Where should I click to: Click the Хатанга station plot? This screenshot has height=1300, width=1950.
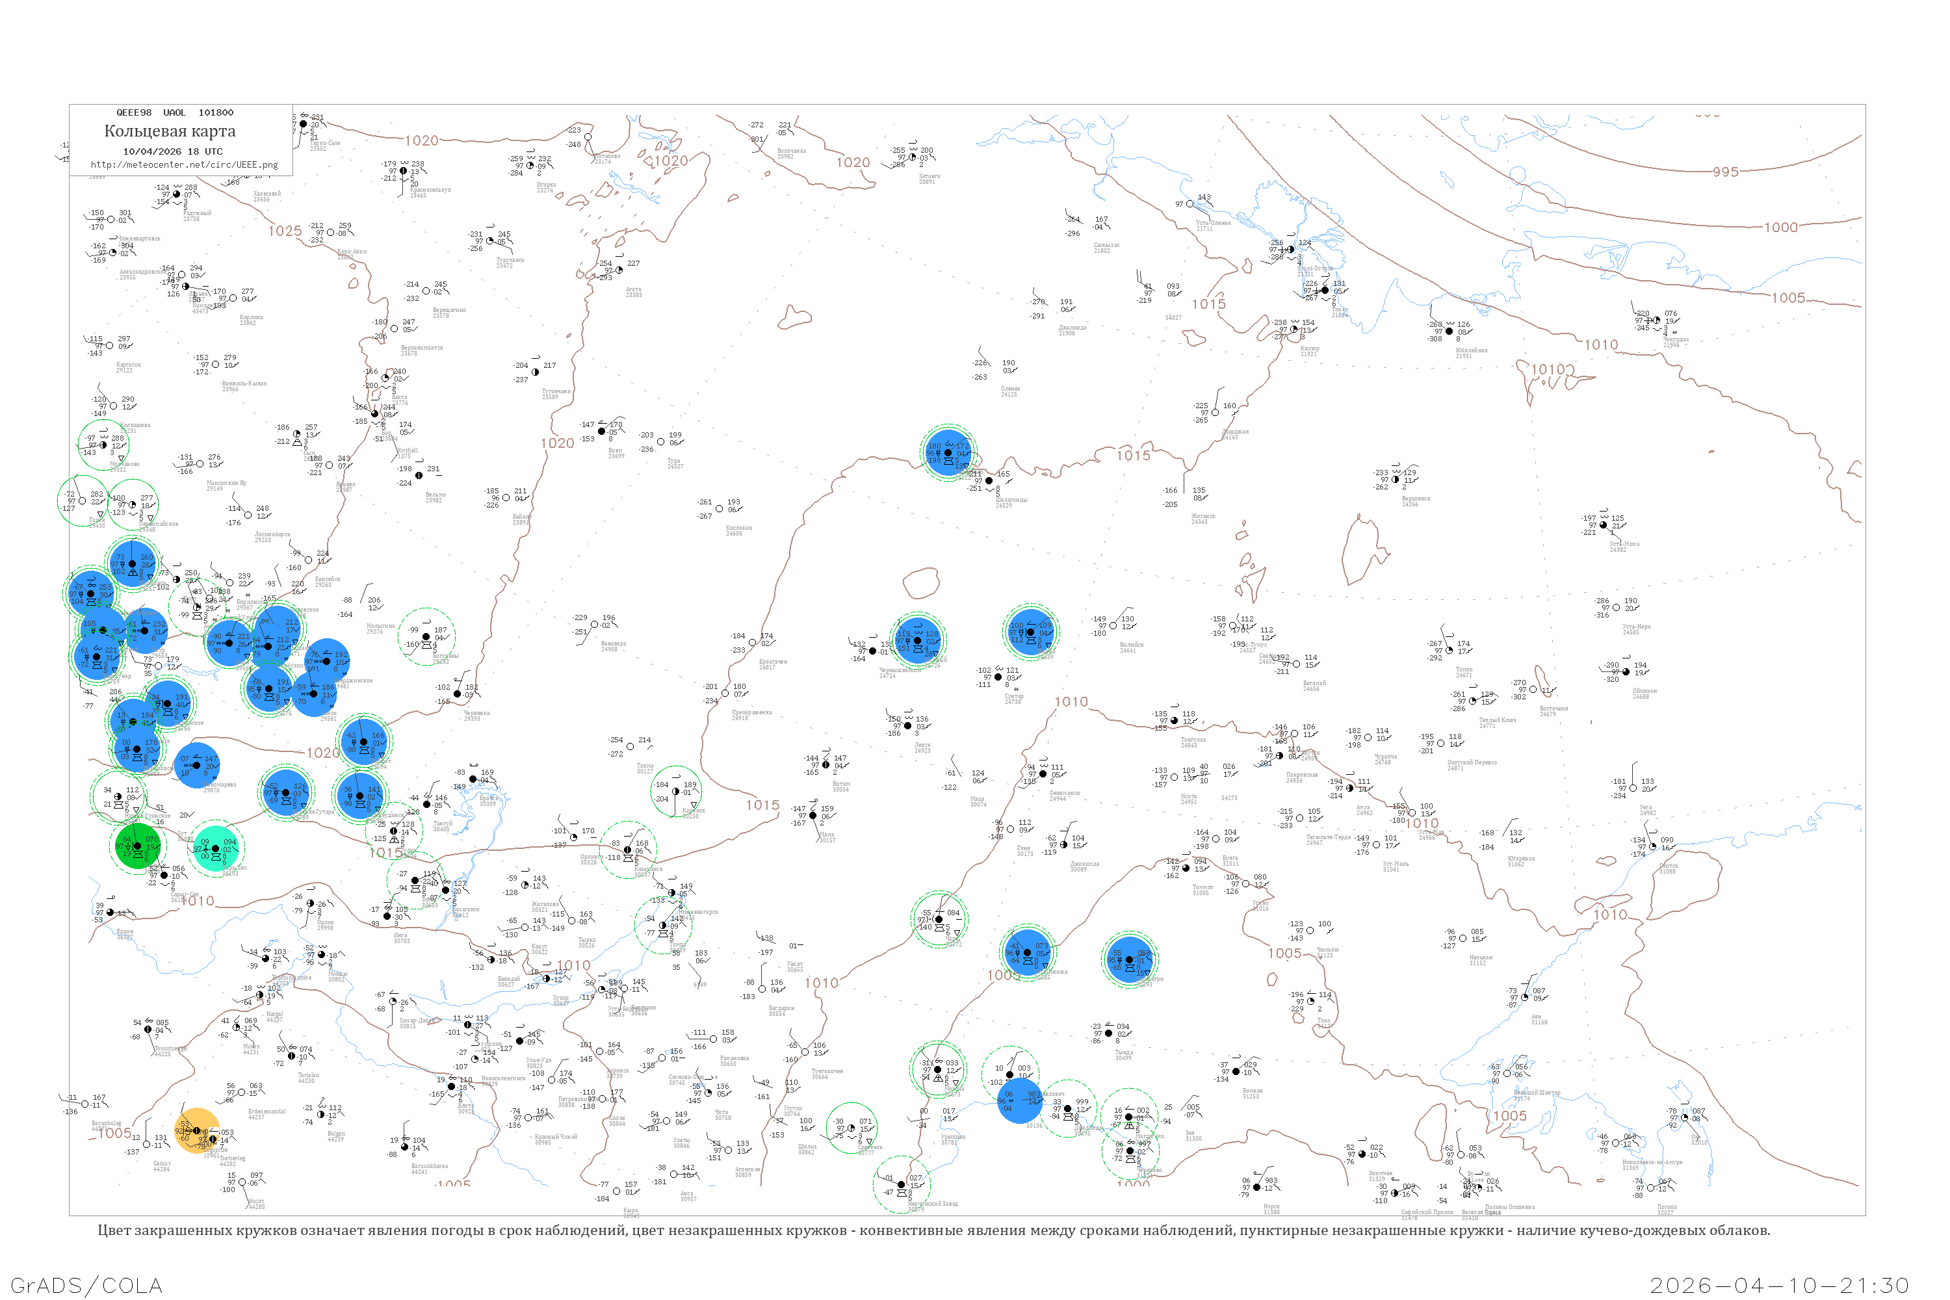(x=912, y=157)
